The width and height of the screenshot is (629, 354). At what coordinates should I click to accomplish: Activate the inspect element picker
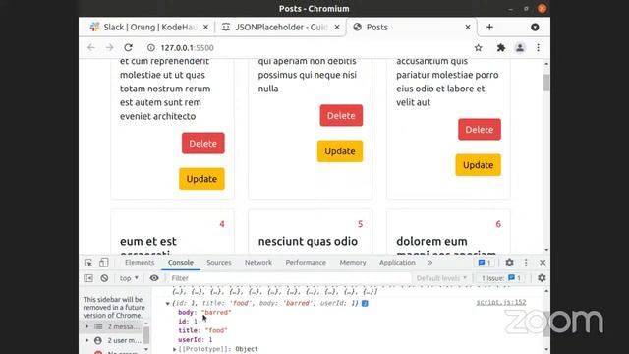[88, 263]
